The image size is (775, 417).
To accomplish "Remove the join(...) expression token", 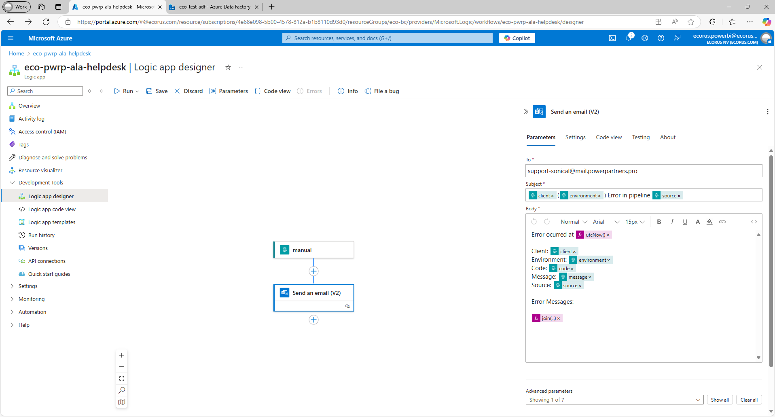I will [x=559, y=318].
